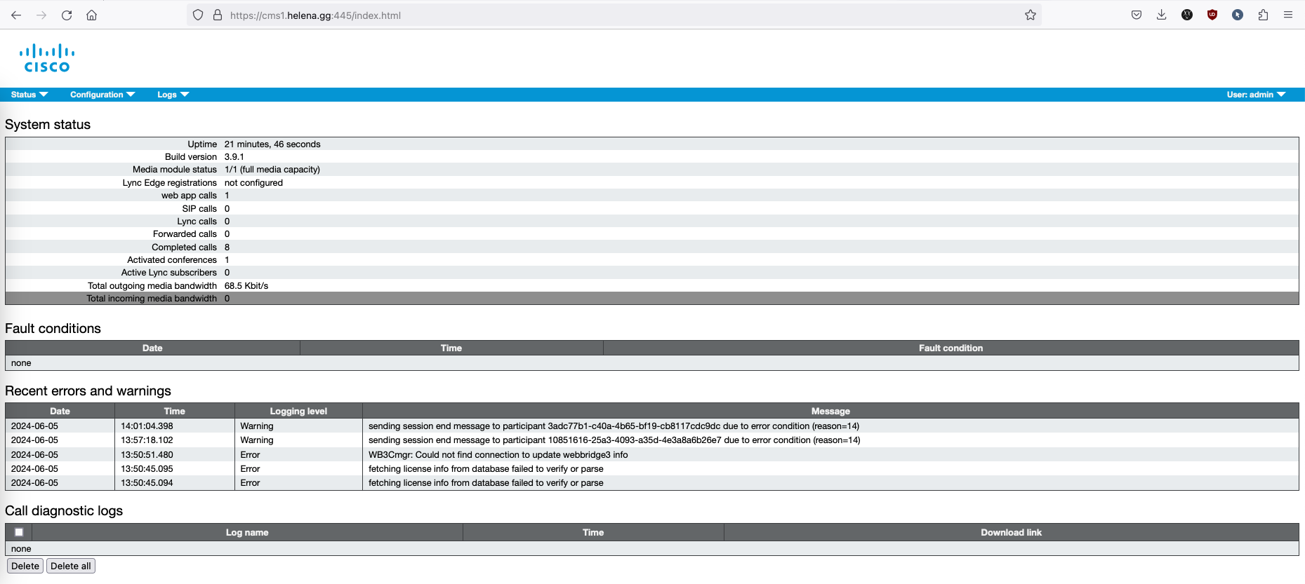
Task: Open the tracking protection shield icon
Action: tap(198, 15)
